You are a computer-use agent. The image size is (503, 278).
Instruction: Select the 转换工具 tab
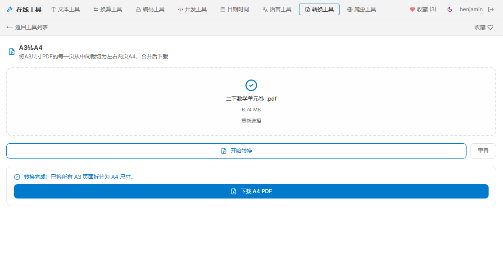pos(319,9)
